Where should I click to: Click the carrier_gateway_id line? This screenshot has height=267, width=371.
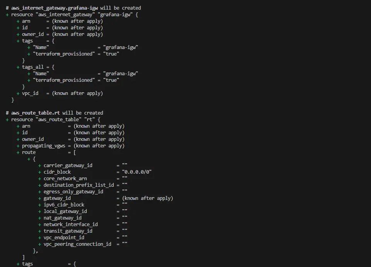(x=68, y=165)
